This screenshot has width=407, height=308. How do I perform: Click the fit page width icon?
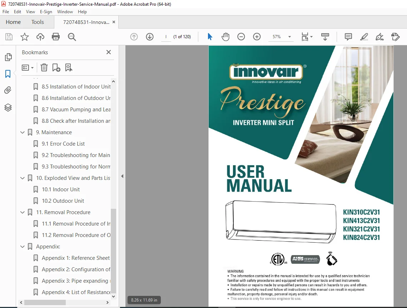(305, 37)
